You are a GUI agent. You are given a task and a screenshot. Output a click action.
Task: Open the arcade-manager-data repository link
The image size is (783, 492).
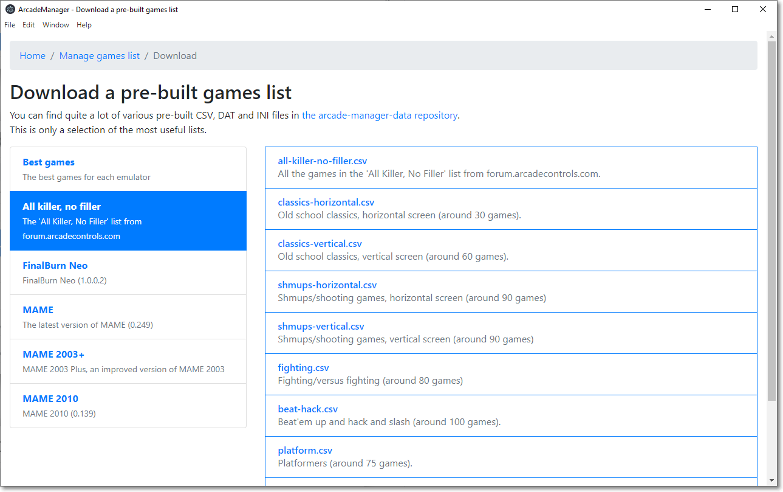tap(380, 115)
